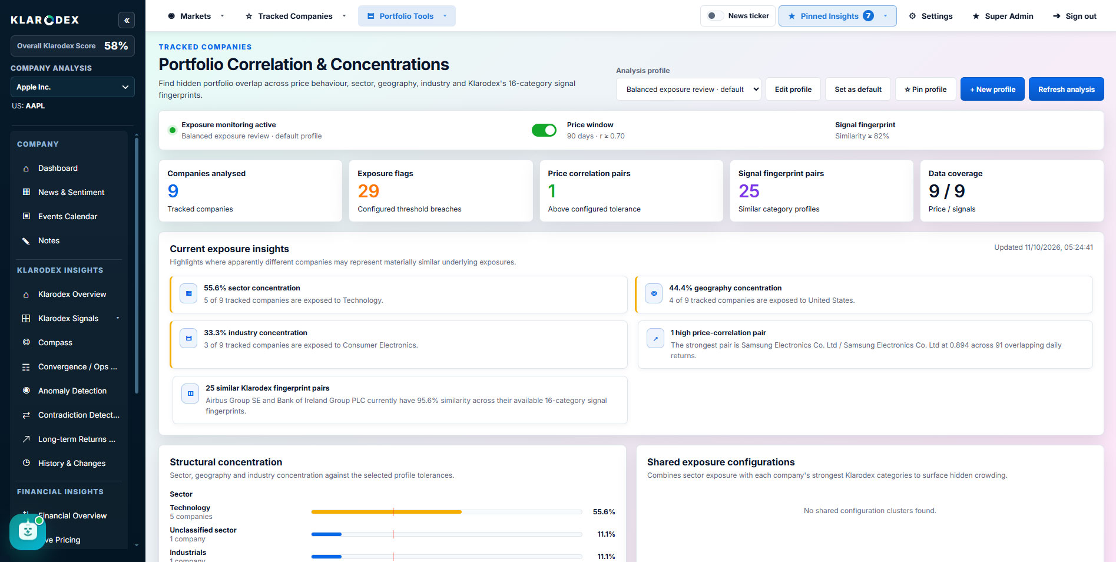Open the Markets menu
The image size is (1116, 562).
[x=196, y=16]
